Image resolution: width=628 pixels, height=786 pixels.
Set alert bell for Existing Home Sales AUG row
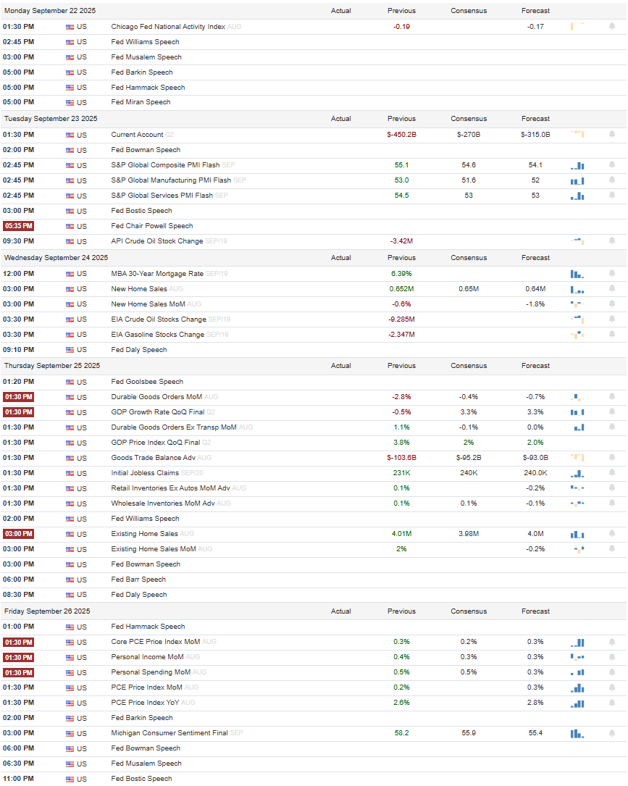coord(612,533)
